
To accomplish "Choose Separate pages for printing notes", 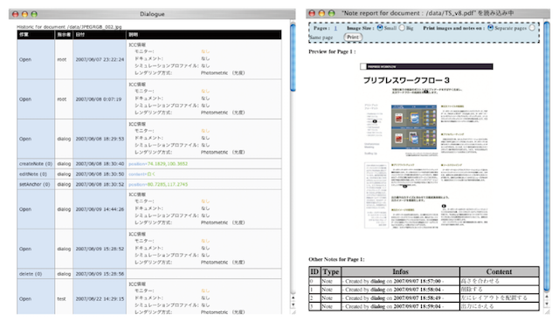I will pyautogui.click(x=491, y=27).
